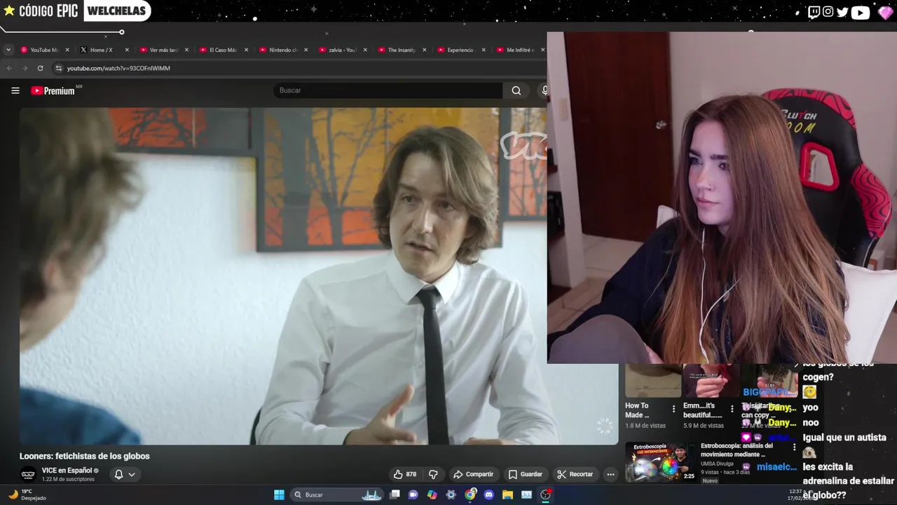
Task: Save video with the Guardar button
Action: tap(525, 474)
